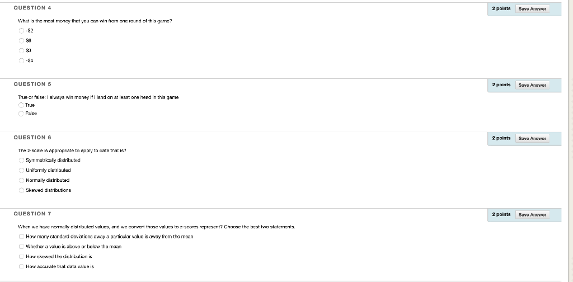Select the -$2 option in Question 4
This screenshot has height=282, width=573.
(21, 31)
